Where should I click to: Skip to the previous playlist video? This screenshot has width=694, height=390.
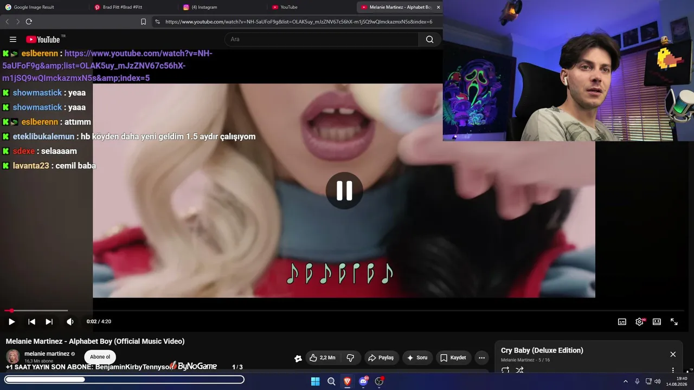tap(32, 322)
